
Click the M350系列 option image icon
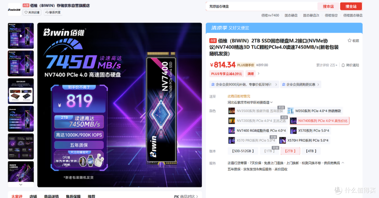290,111
